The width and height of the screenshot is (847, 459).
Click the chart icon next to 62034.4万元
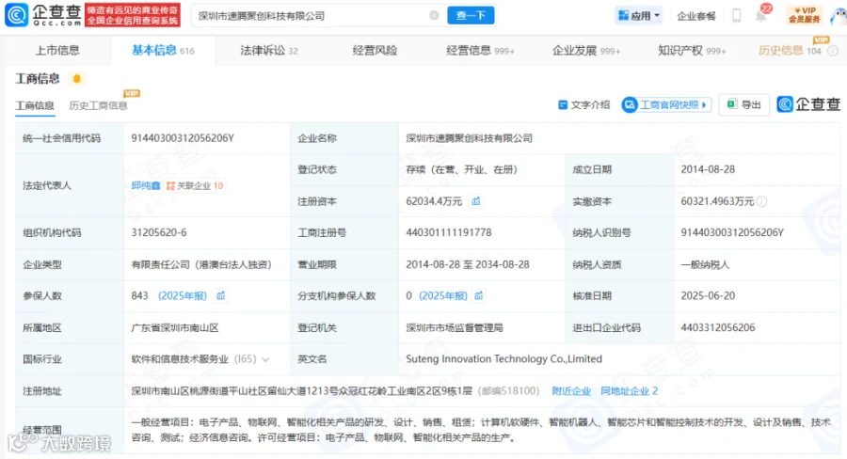tap(476, 201)
